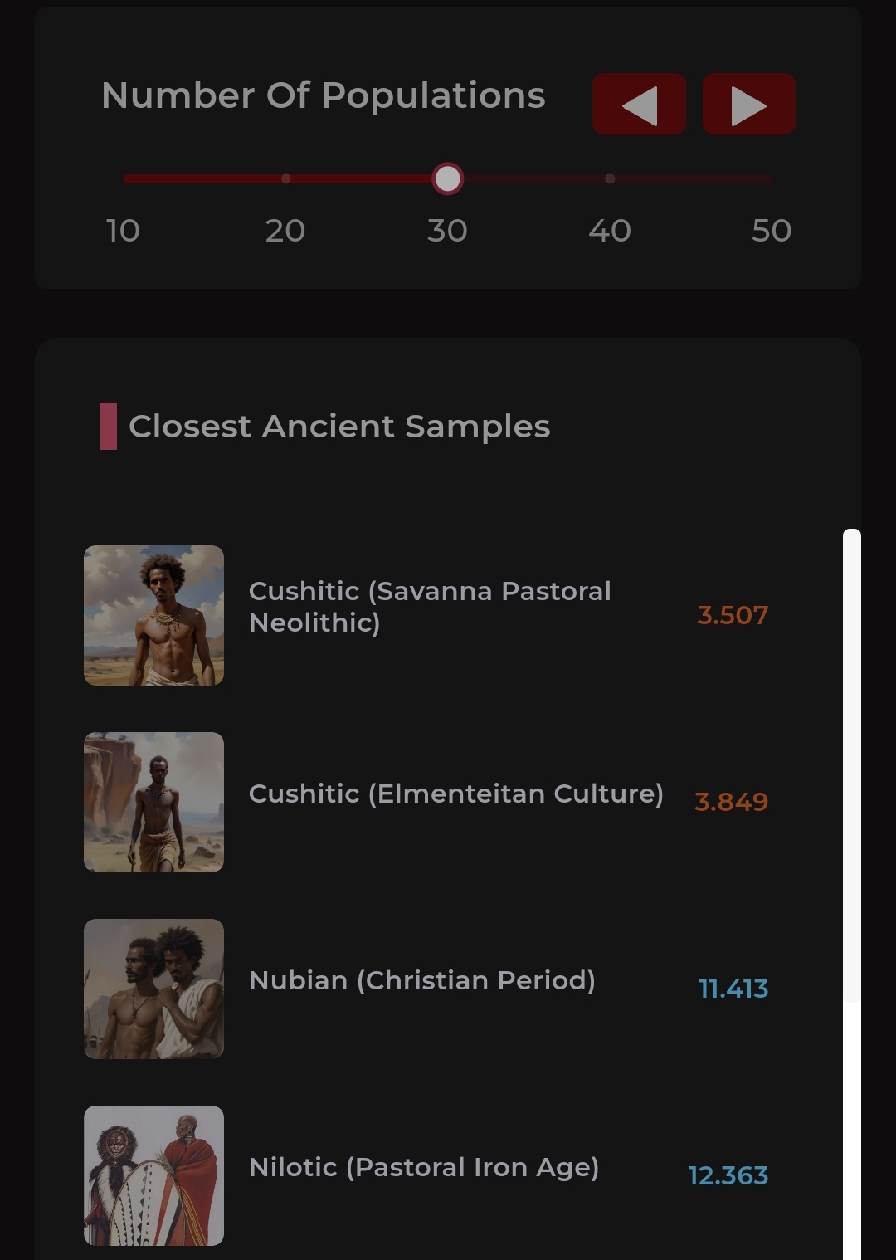Viewport: 896px width, 1260px height.
Task: Click the slider handle at 30
Action: [447, 178]
